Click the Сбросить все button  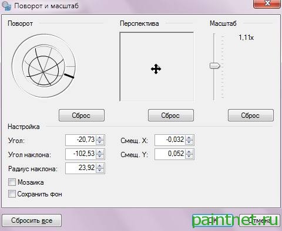[x=32, y=220]
